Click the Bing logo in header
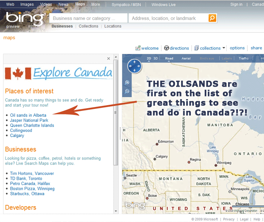Image resolution: width=264 pixels, height=222 pixels. point(25,18)
